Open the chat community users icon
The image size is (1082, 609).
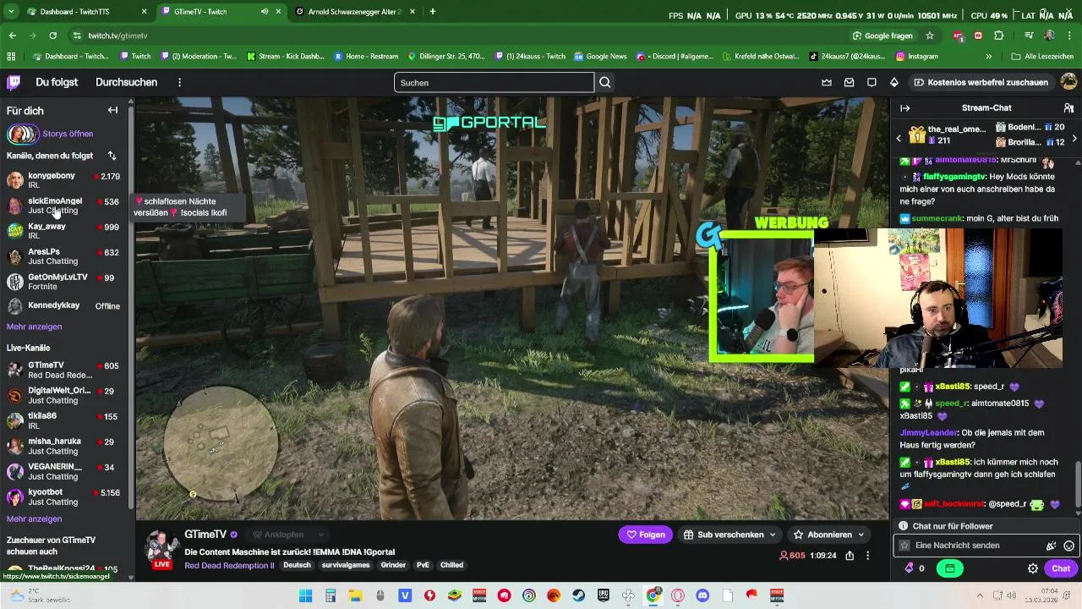(x=1068, y=108)
